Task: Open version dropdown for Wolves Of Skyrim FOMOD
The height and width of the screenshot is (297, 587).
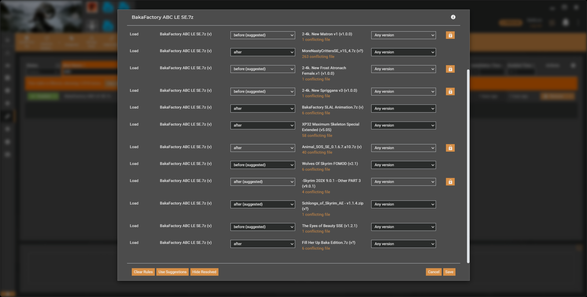Action: click(404, 165)
